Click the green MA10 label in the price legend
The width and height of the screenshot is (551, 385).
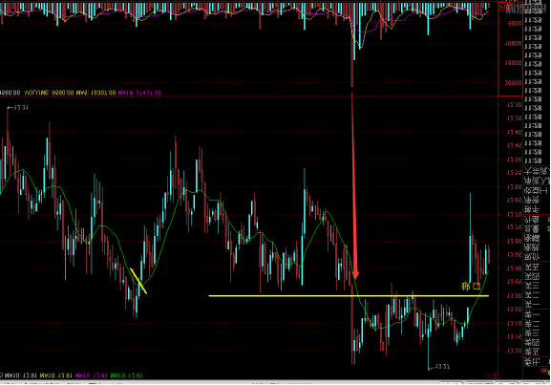126,375
